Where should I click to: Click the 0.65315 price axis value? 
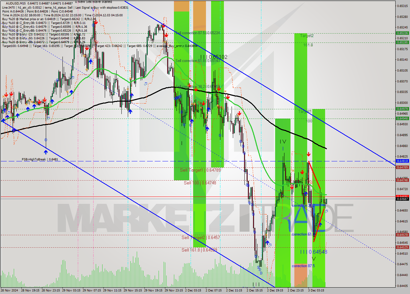(x=402, y=6)
